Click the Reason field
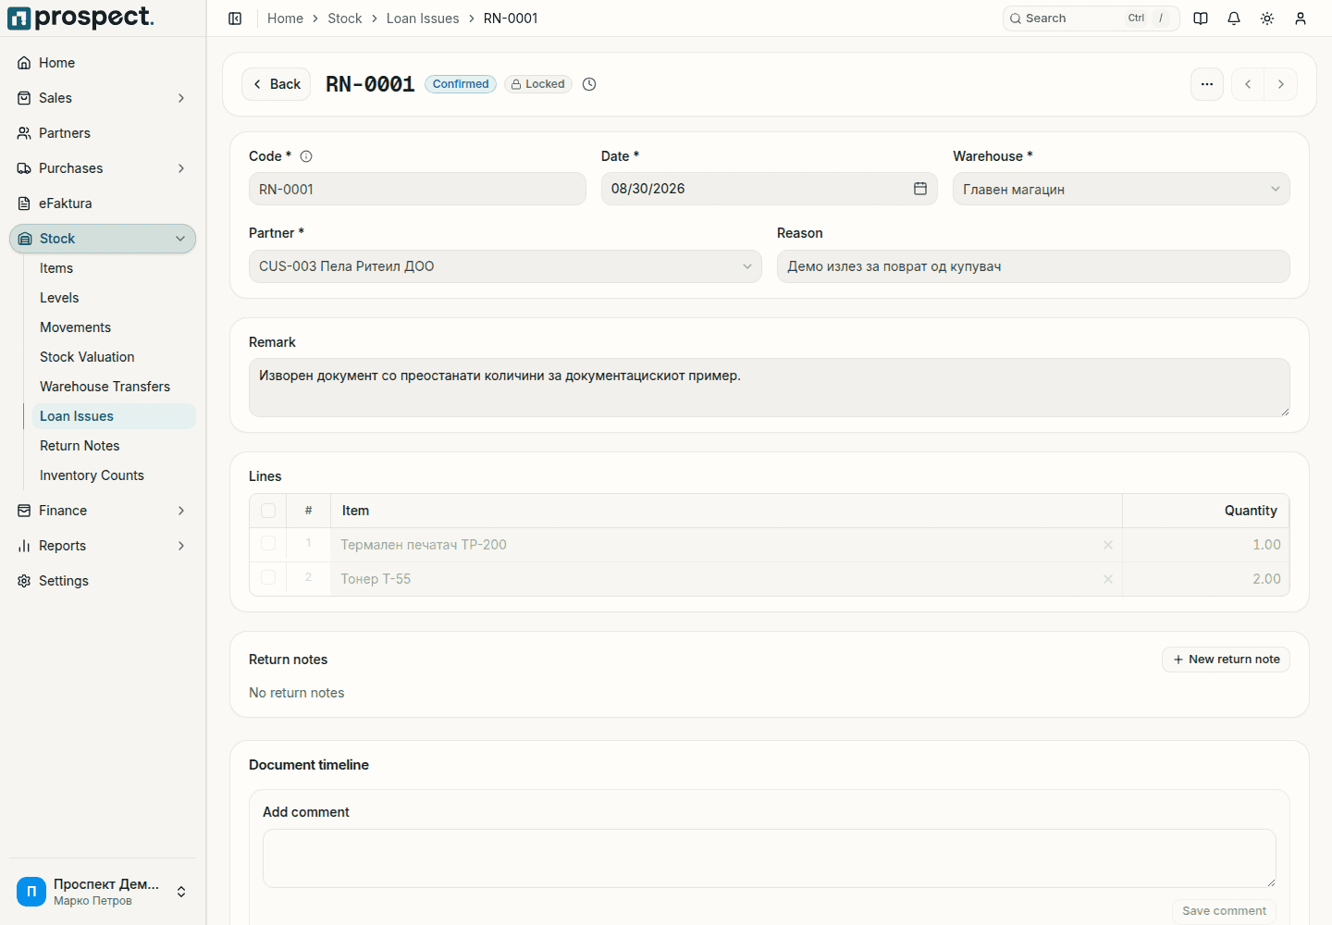Viewport: 1332px width, 925px height. (x=1033, y=266)
